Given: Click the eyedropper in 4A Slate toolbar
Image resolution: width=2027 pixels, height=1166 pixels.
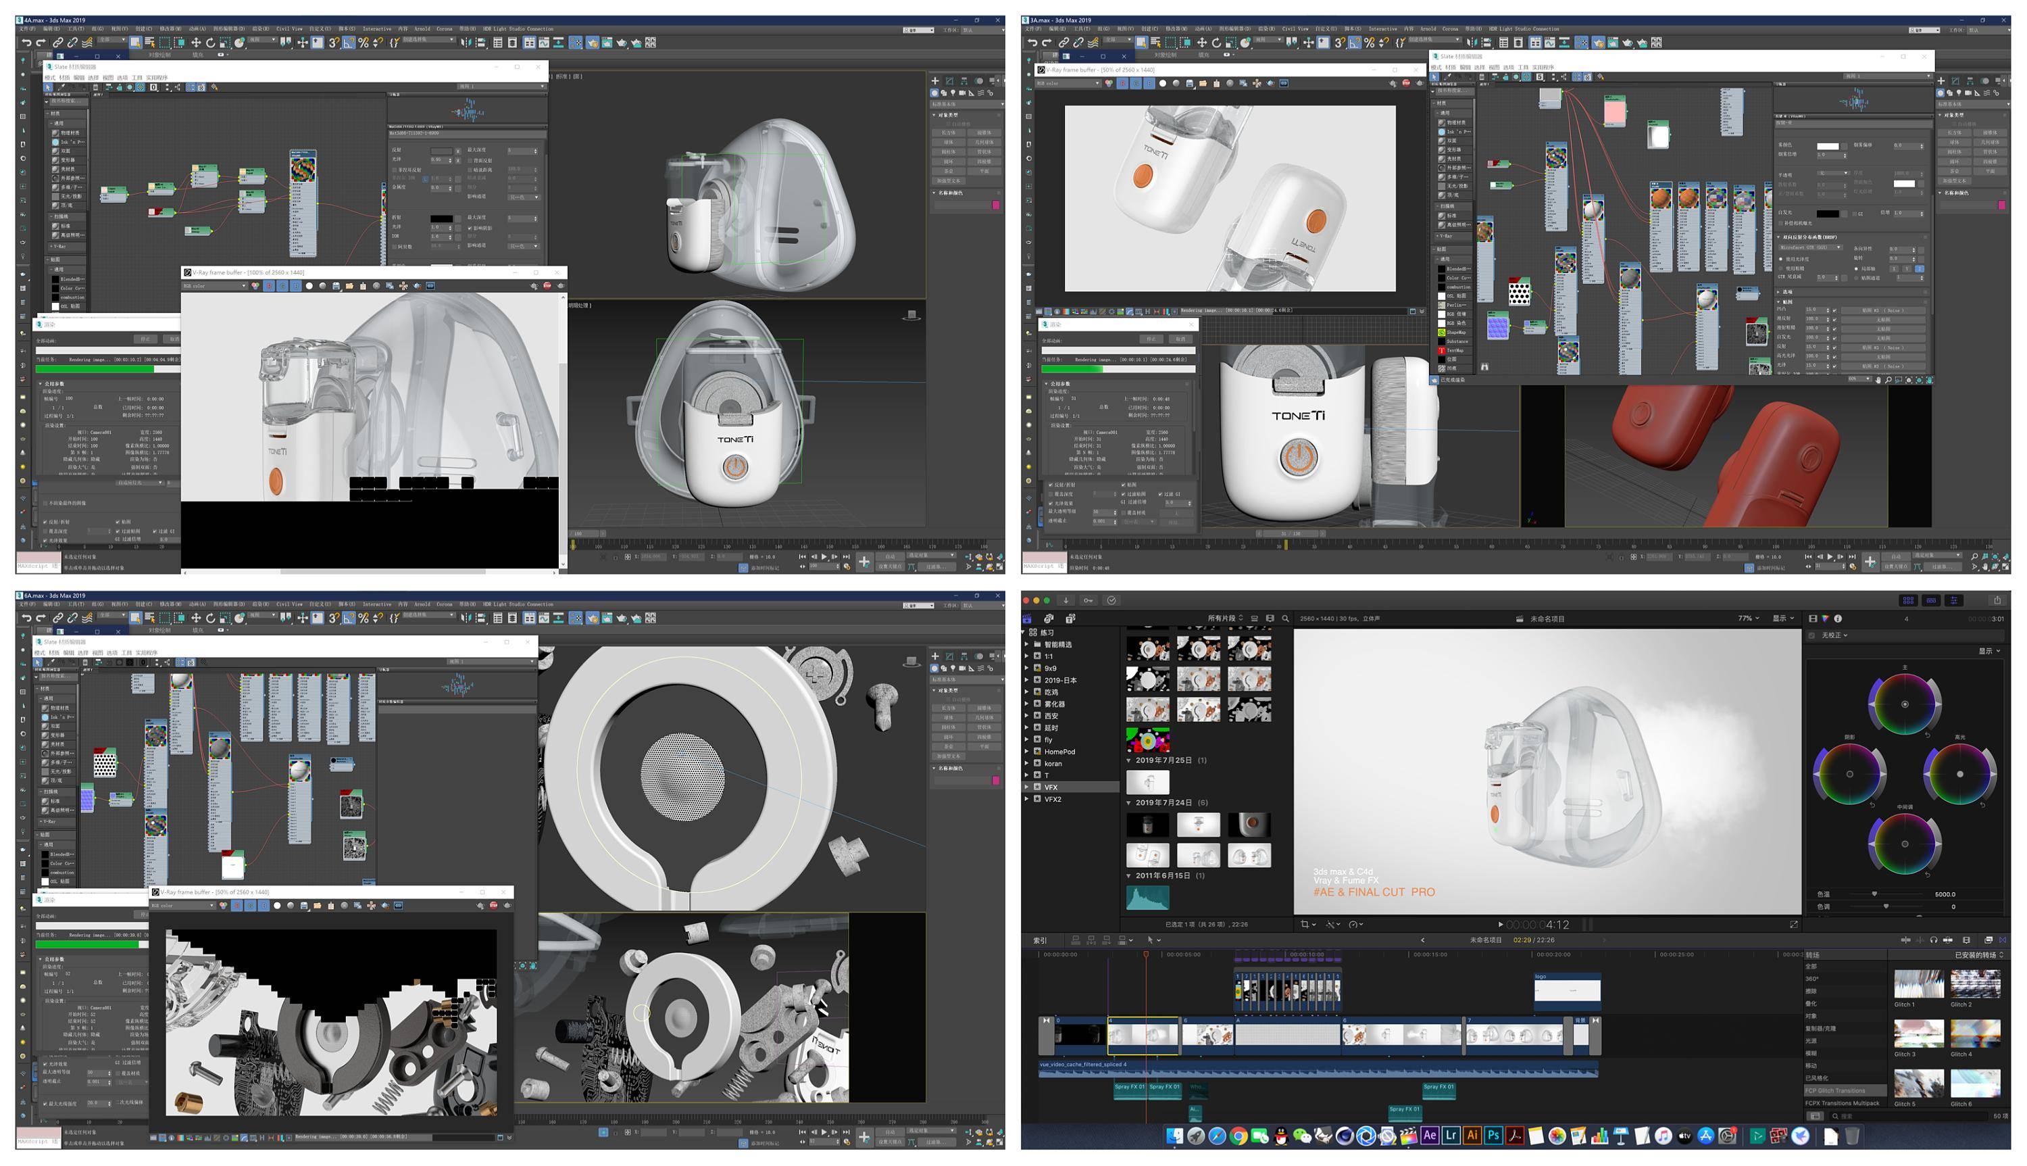Looking at the screenshot, I should pyautogui.click(x=61, y=87).
